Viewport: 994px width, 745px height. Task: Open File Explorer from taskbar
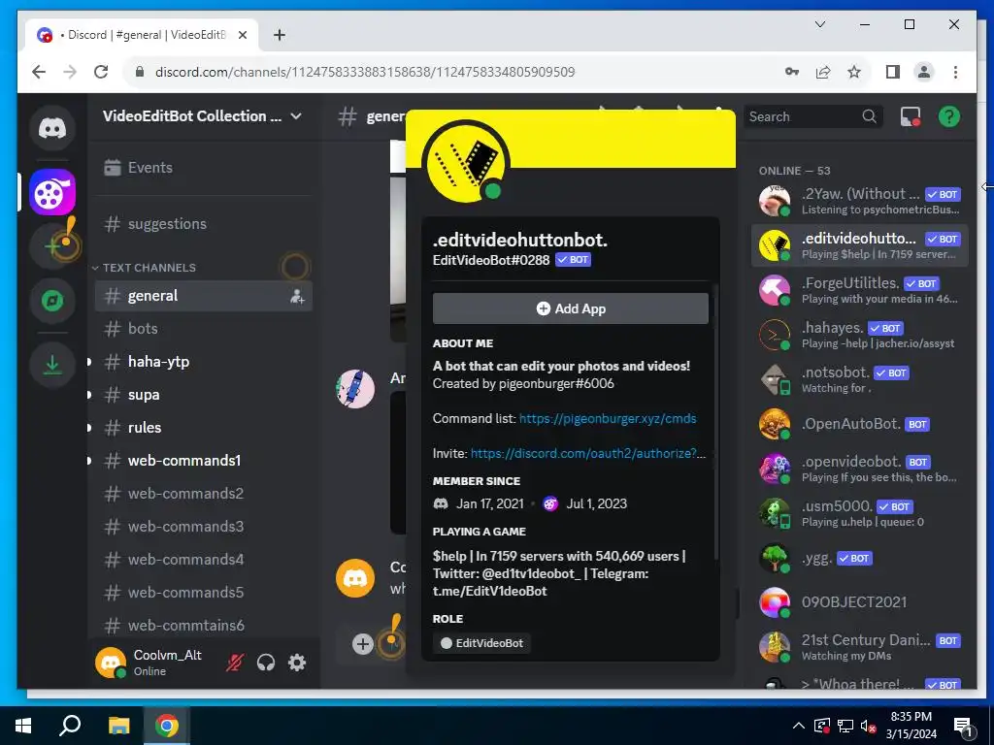[118, 726]
